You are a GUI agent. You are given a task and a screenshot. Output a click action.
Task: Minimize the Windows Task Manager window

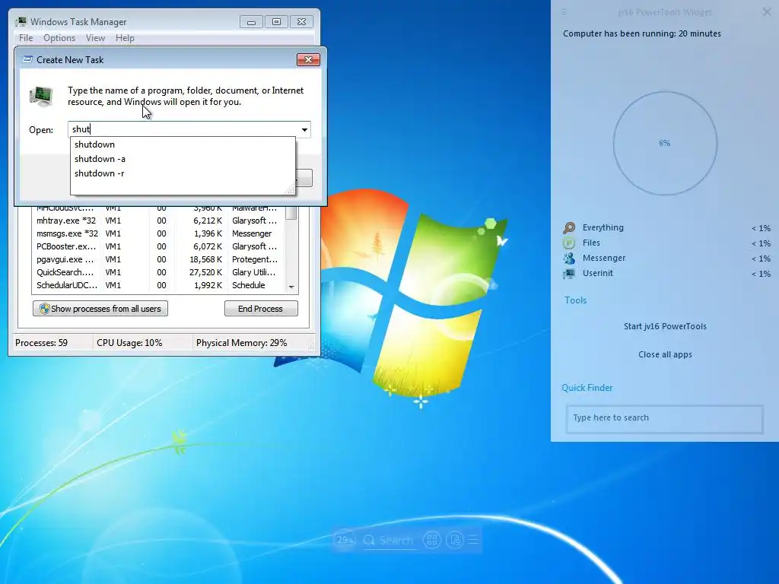[x=251, y=22]
